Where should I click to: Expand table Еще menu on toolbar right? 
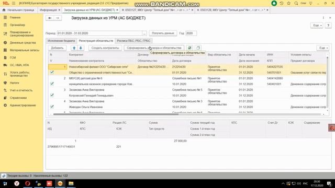pyautogui.click(x=322, y=48)
